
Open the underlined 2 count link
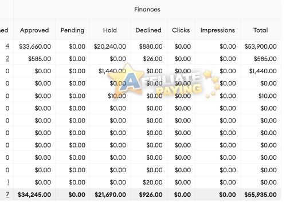tap(7, 58)
